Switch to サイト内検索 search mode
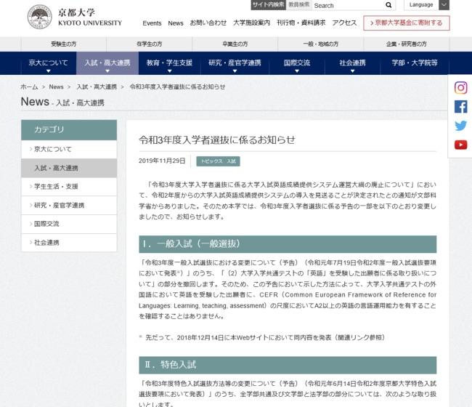Screen dimensions: 472x407 tap(268, 5)
